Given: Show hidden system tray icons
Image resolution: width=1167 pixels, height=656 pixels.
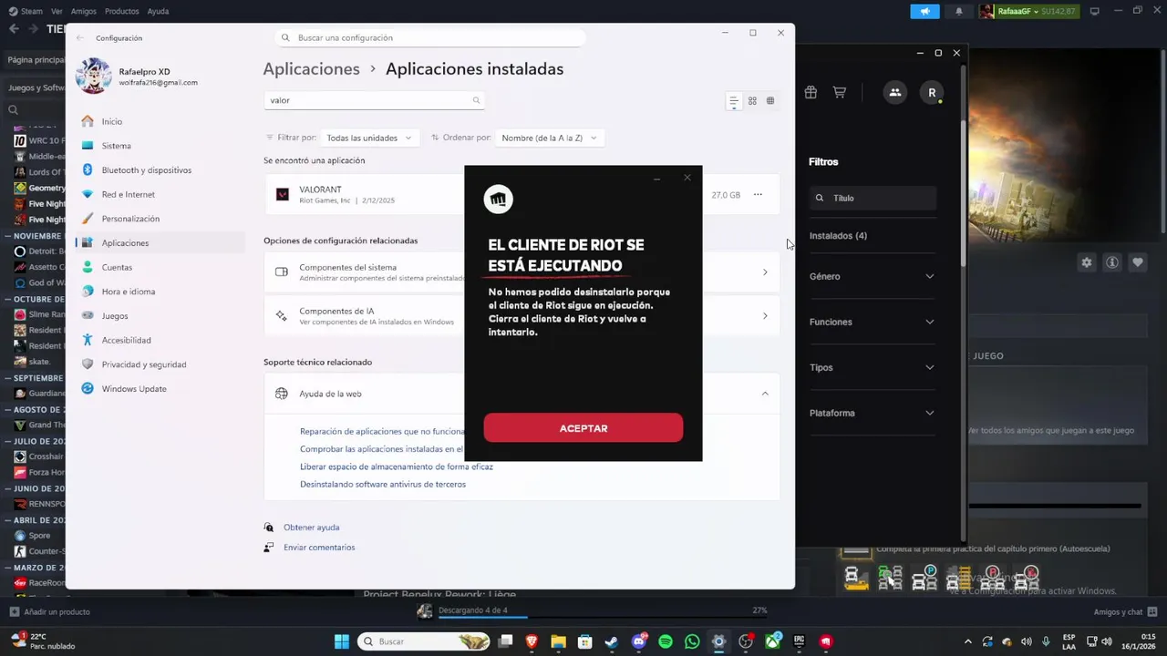Looking at the screenshot, I should pos(968,641).
